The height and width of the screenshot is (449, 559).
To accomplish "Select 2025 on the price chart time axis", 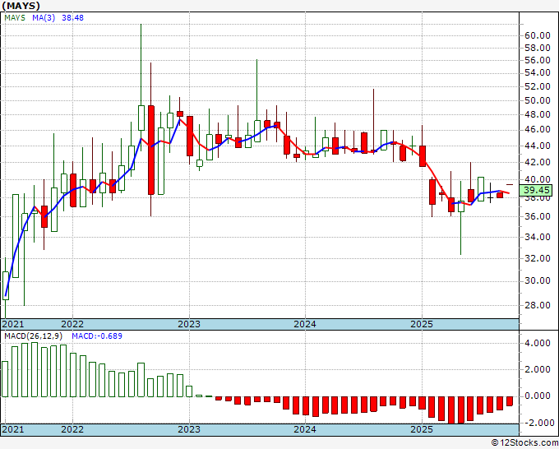I will coord(421,324).
